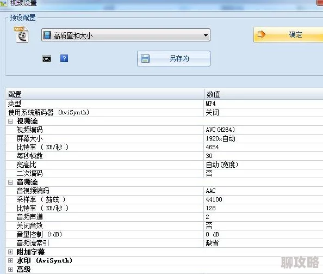Click the AAC audio codec value
Screen dimensions: 323x274
pyautogui.click(x=210, y=191)
